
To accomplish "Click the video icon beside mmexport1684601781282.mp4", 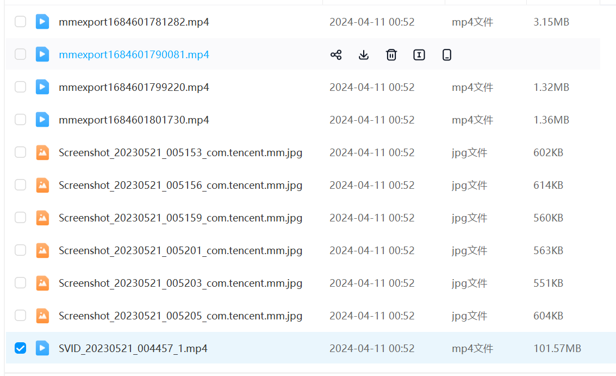I will (x=42, y=22).
